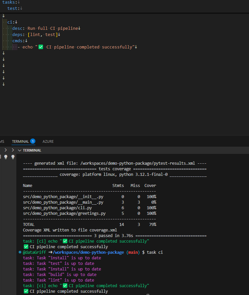The image size is (249, 295).
Task: Click the (main) branch name in prompt
Action: (133, 252)
